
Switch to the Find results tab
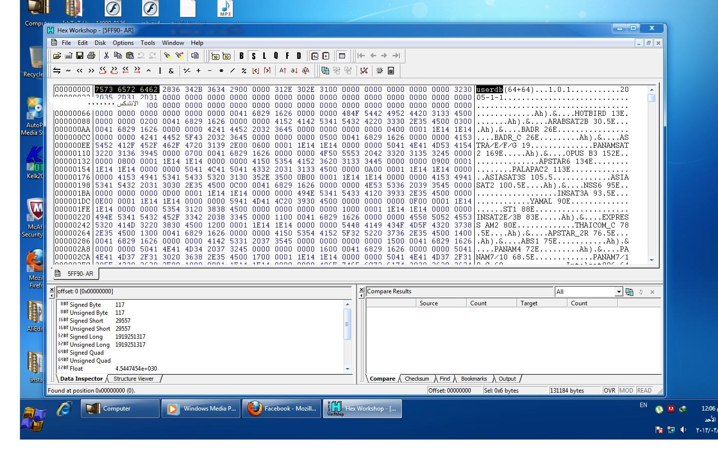click(x=445, y=379)
